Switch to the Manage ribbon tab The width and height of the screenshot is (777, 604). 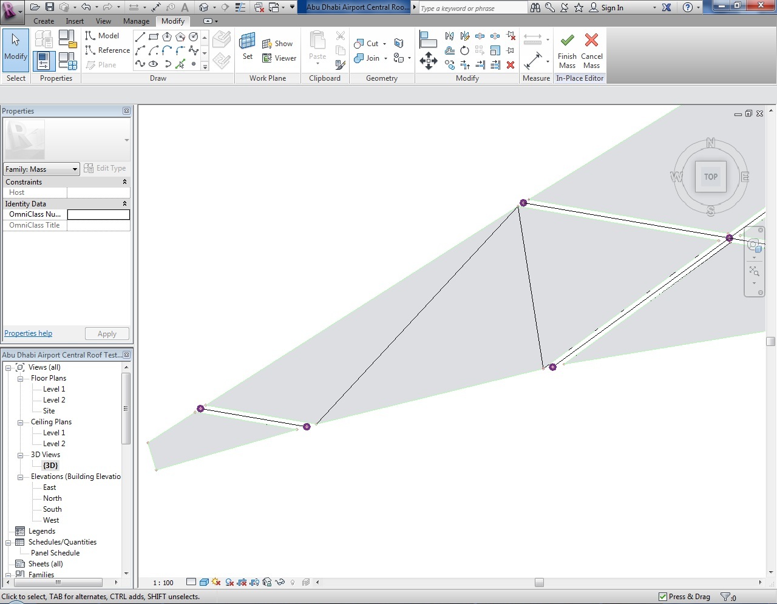point(136,21)
